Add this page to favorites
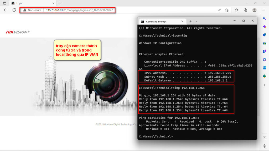The image size is (269, 151). coord(227,10)
